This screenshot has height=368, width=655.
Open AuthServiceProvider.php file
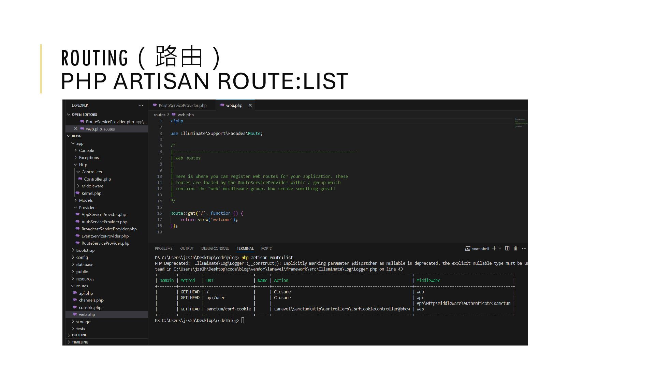[104, 222]
